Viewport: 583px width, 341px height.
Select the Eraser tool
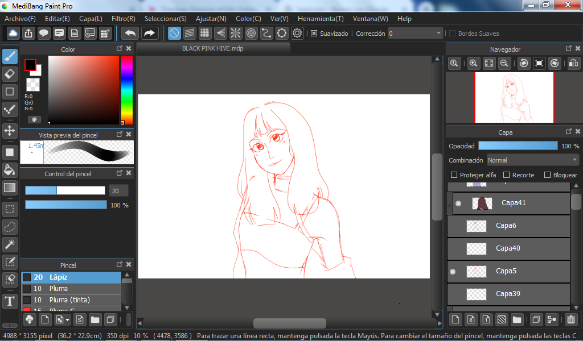[10, 74]
